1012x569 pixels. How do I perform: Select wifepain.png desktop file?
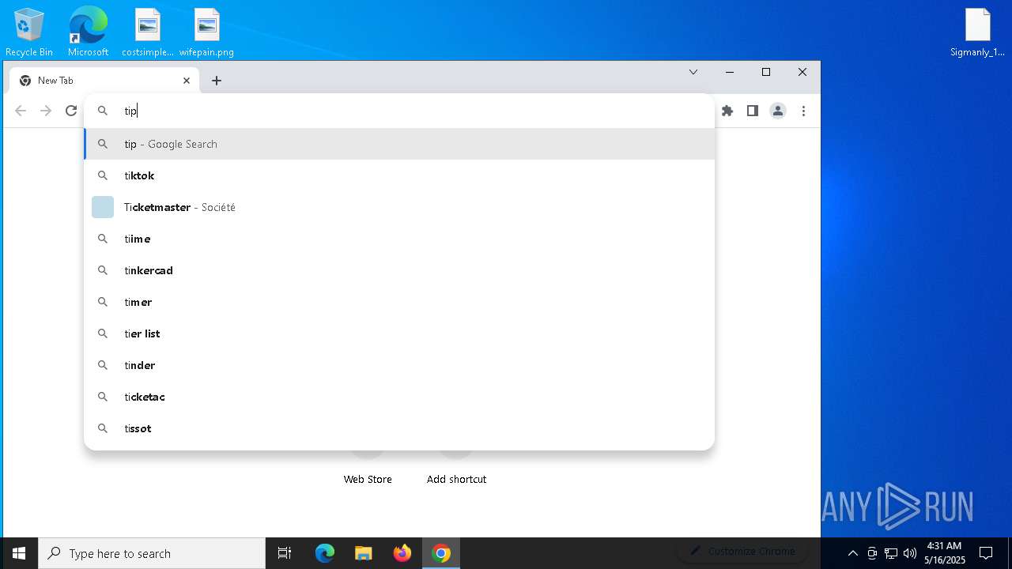[206, 32]
